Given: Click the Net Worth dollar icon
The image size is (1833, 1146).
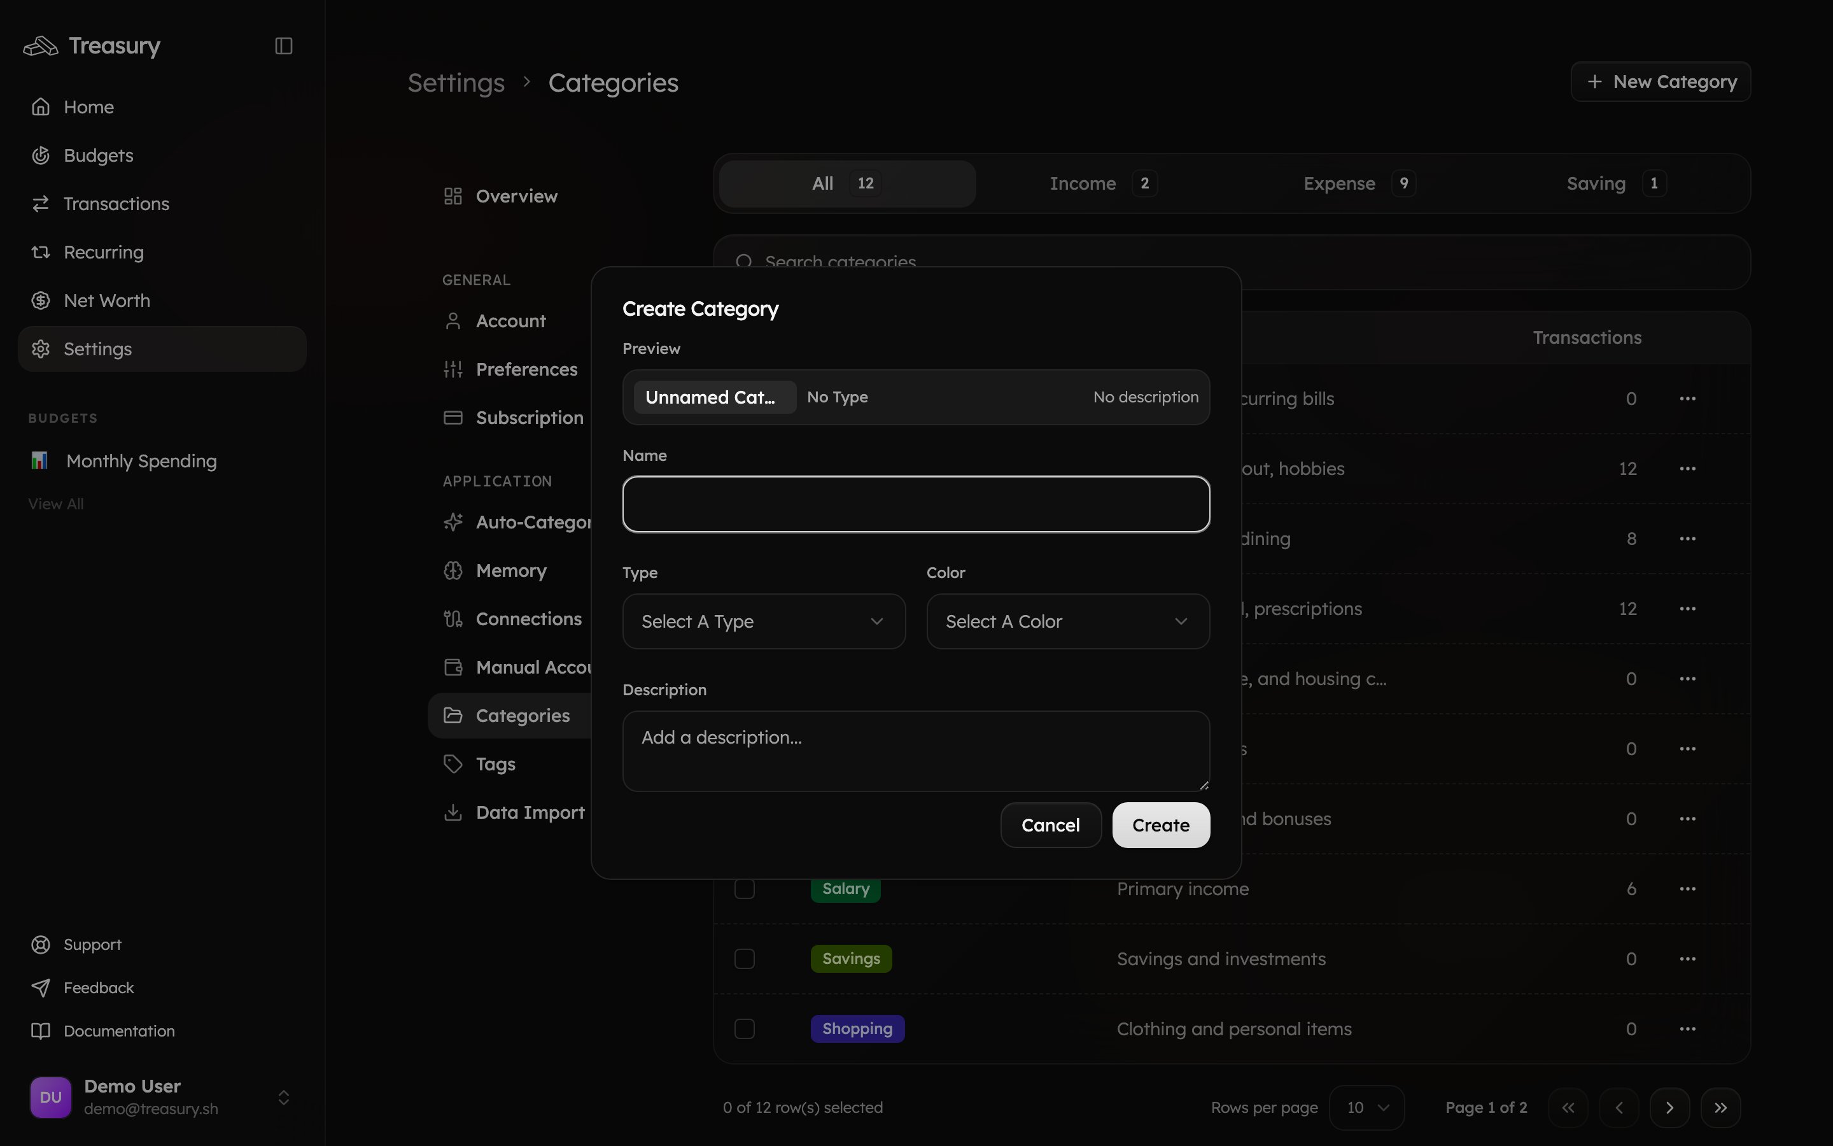Looking at the screenshot, I should (x=41, y=301).
